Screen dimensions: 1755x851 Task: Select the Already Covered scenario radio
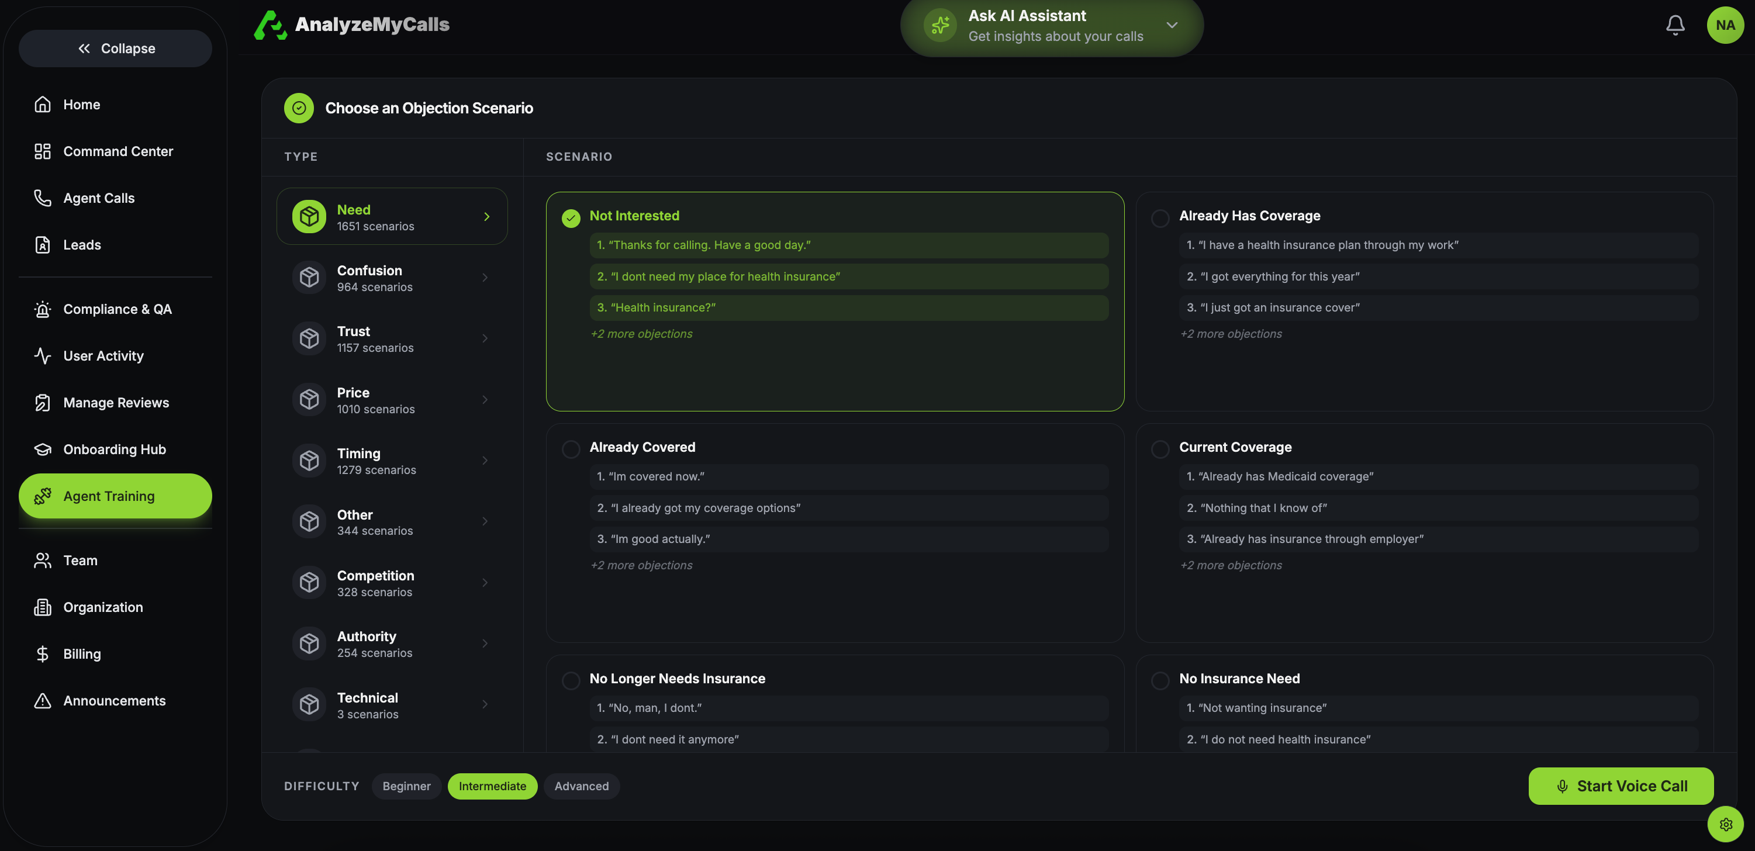pos(570,449)
